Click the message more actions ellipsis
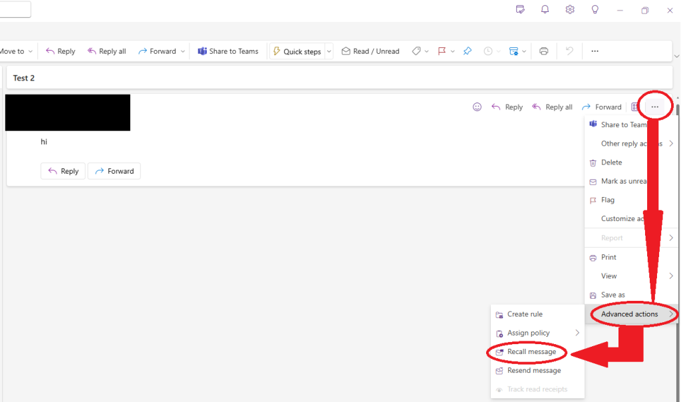Viewport: 681px width, 402px height. coord(655,107)
